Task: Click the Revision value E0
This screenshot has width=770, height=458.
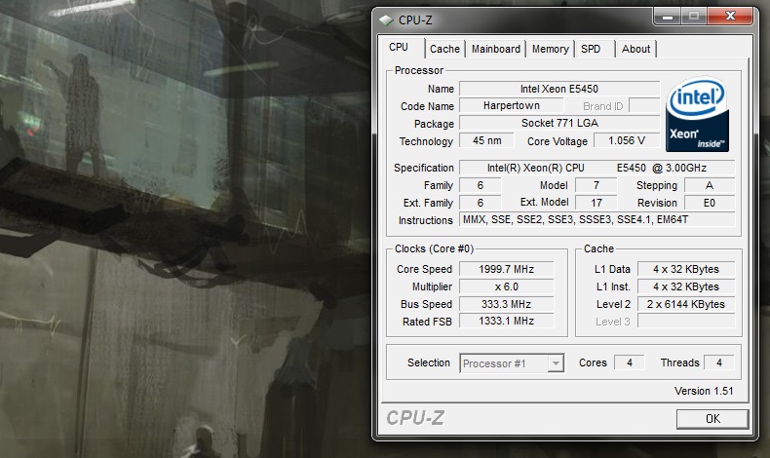Action: (x=710, y=203)
